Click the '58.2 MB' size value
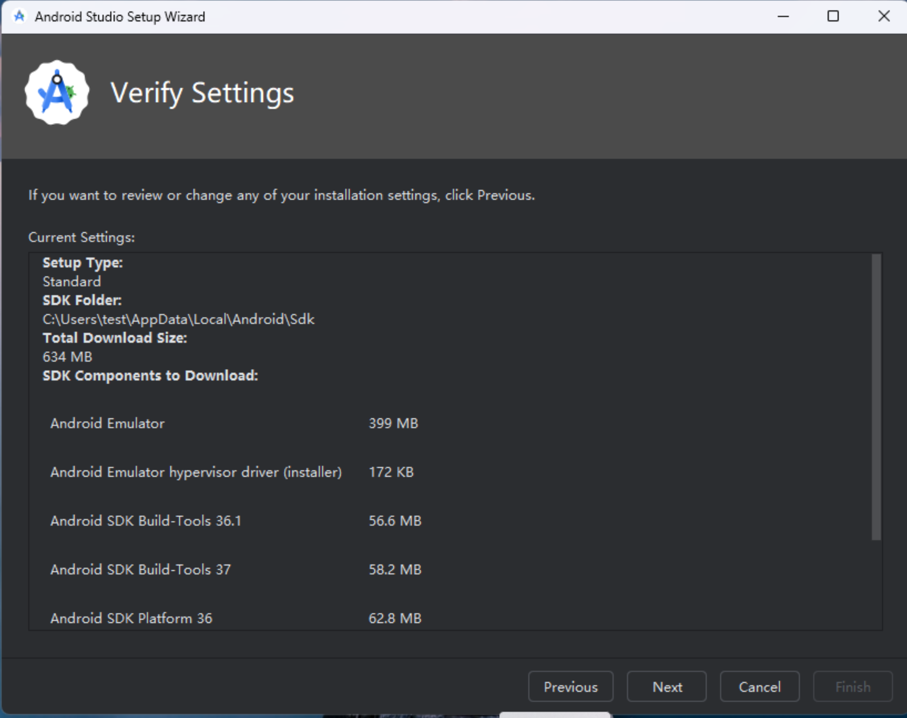Image resolution: width=907 pixels, height=718 pixels. pos(395,569)
